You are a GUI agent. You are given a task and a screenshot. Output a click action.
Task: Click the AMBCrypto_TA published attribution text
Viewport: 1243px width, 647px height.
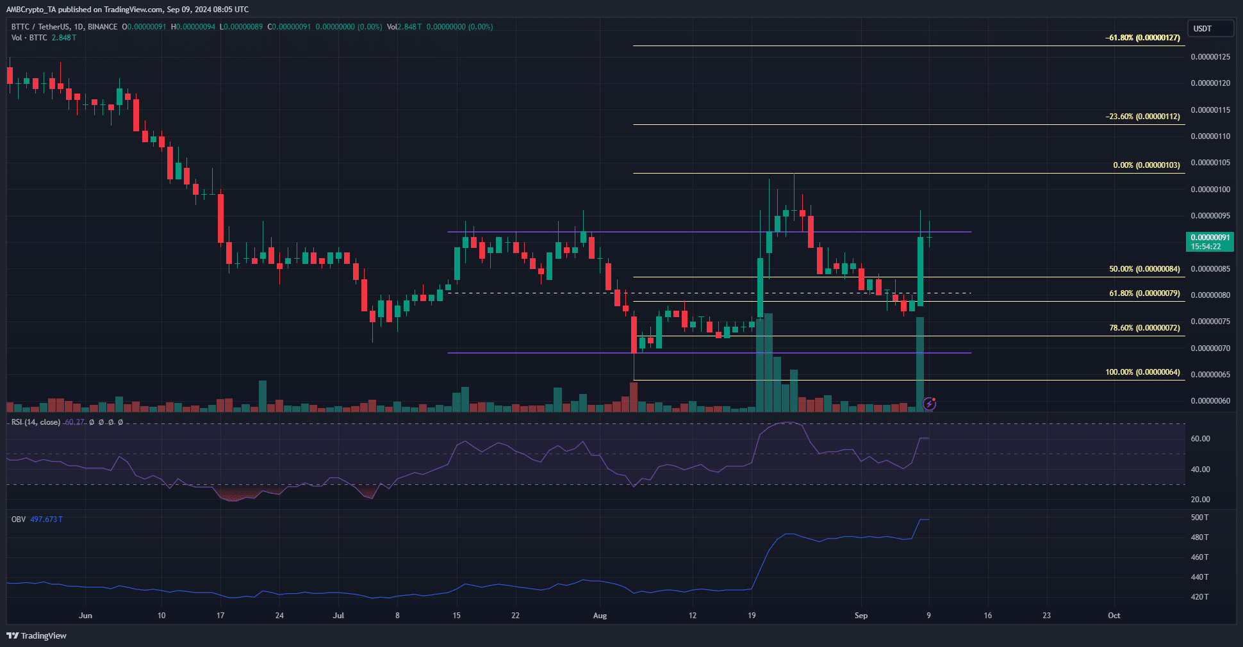(x=128, y=10)
